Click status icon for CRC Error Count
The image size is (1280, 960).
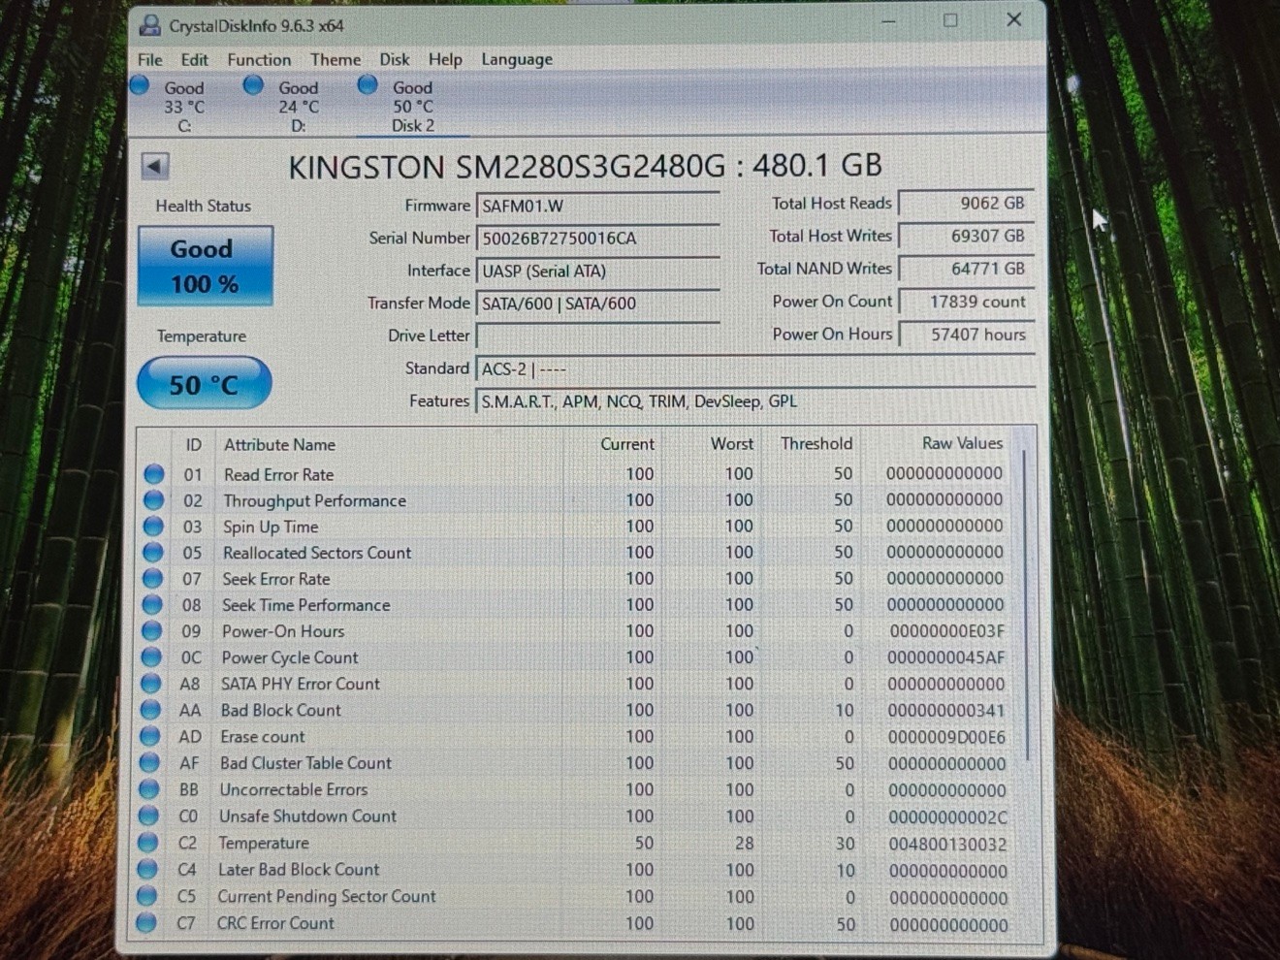[146, 923]
